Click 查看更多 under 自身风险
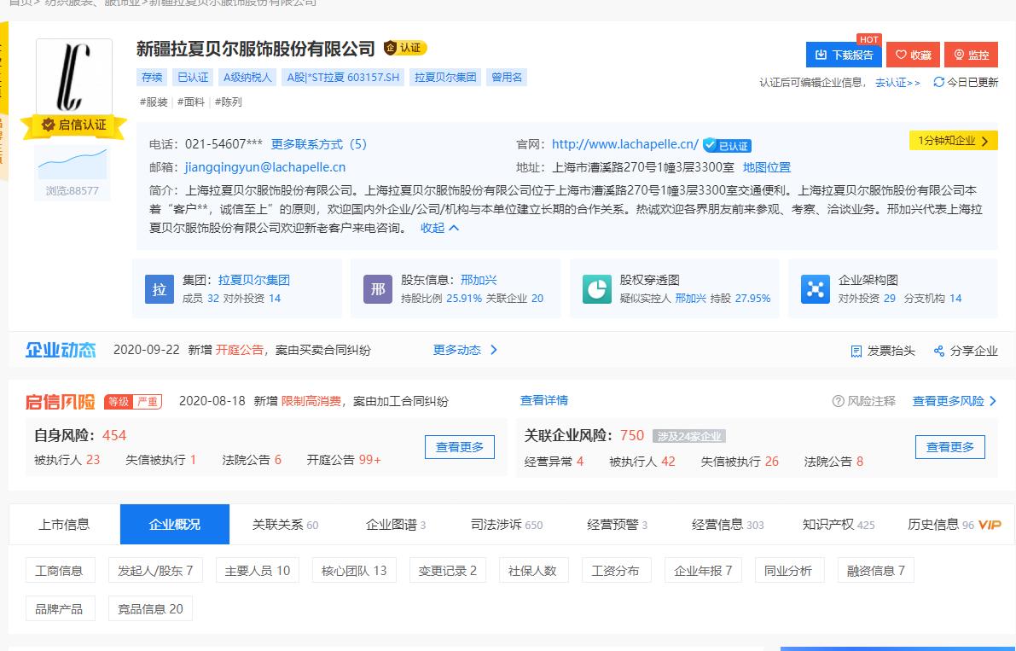The image size is (1016, 651). click(459, 446)
